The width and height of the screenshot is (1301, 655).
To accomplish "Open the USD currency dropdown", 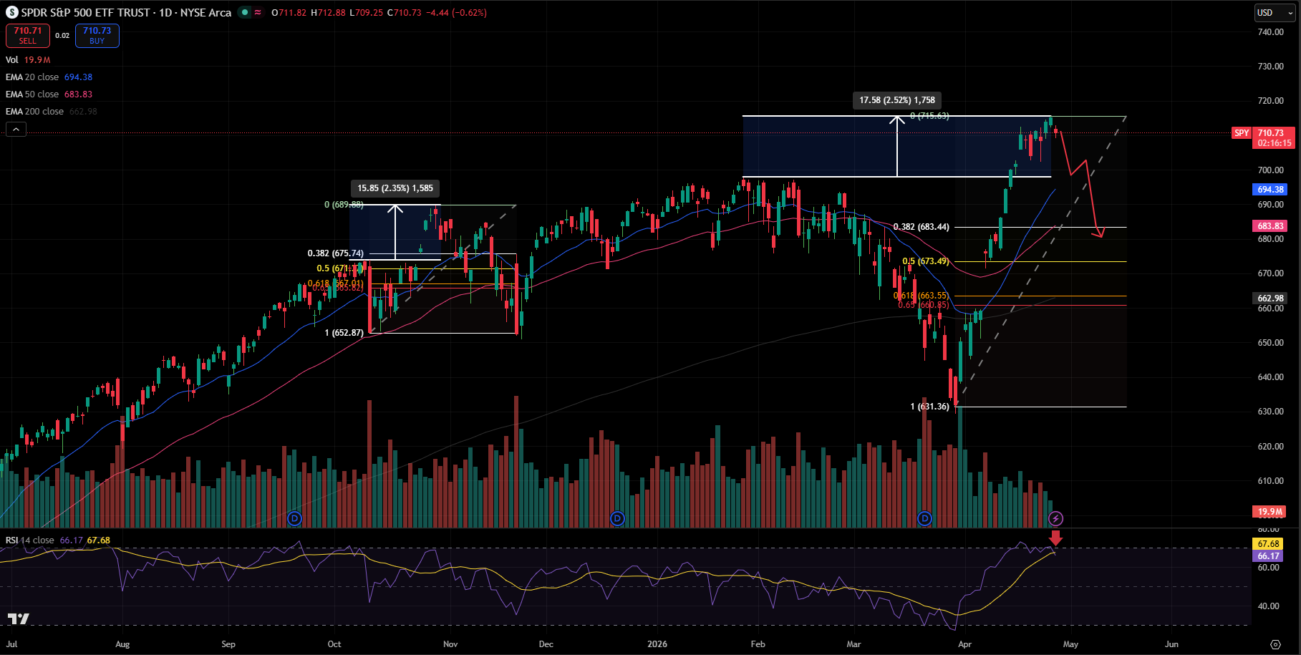I will [x=1275, y=12].
